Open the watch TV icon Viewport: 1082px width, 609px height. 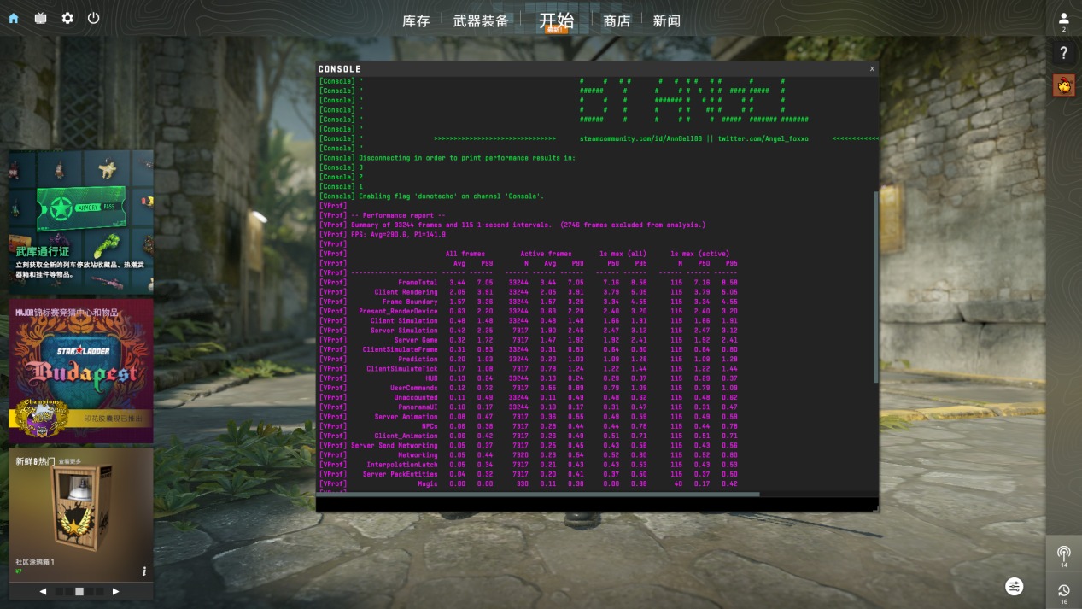(x=40, y=18)
